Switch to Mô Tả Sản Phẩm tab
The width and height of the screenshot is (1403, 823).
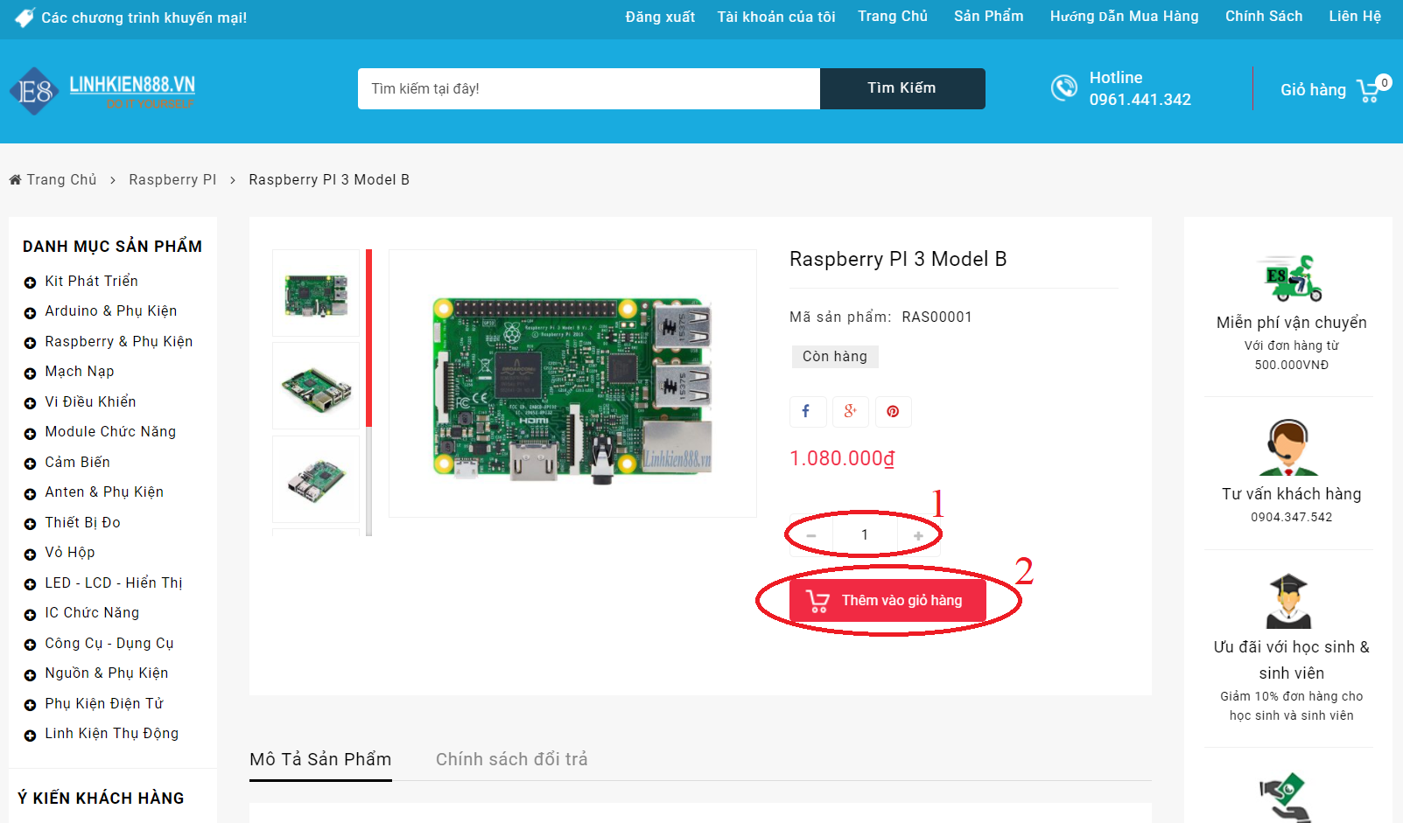point(320,759)
